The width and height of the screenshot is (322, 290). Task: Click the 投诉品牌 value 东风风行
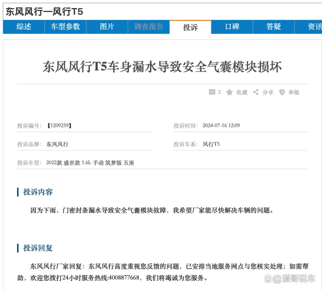57,144
